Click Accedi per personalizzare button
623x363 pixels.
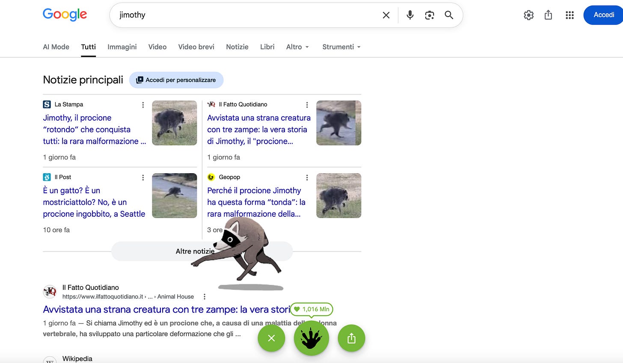176,80
